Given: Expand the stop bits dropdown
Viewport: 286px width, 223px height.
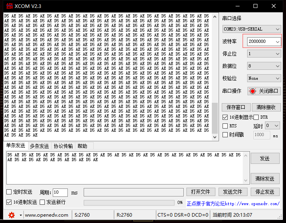Looking at the screenshot, I should coord(264,54).
